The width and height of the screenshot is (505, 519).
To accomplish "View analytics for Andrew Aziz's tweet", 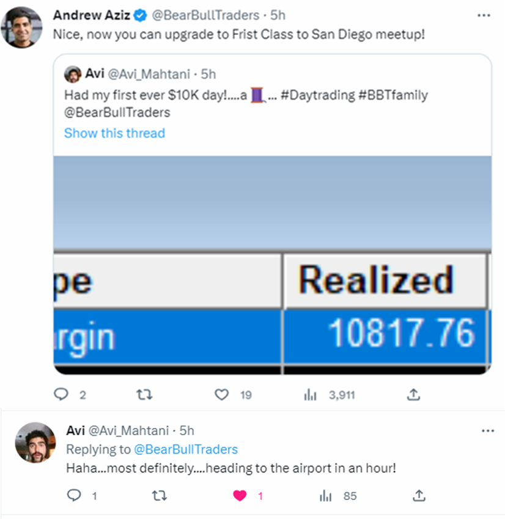I will pyautogui.click(x=309, y=395).
